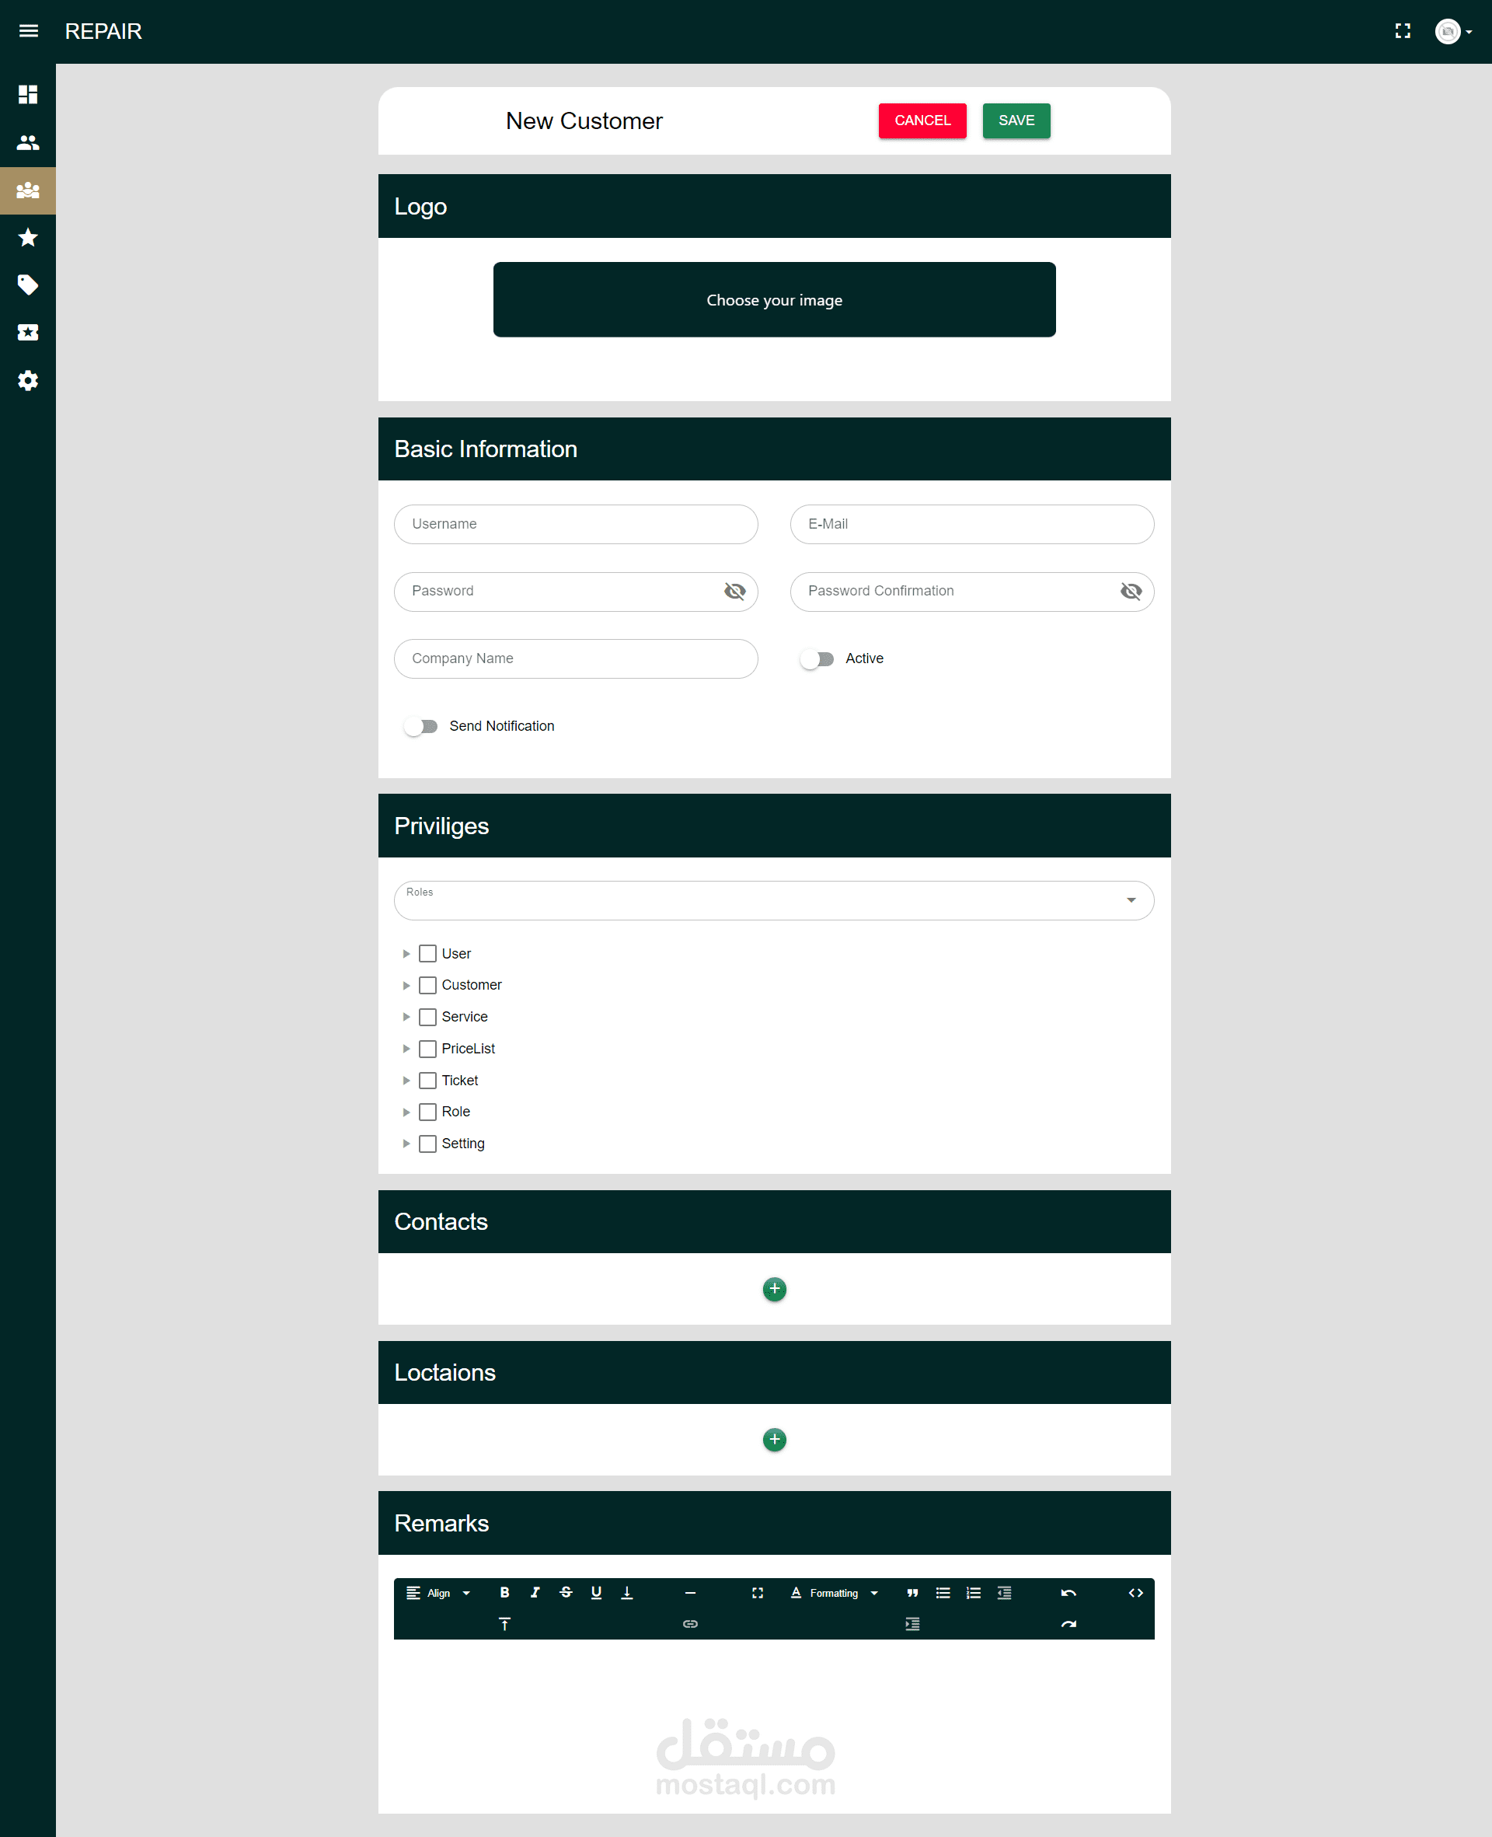Open the Roles dropdown
The width and height of the screenshot is (1492, 1837).
773,900
